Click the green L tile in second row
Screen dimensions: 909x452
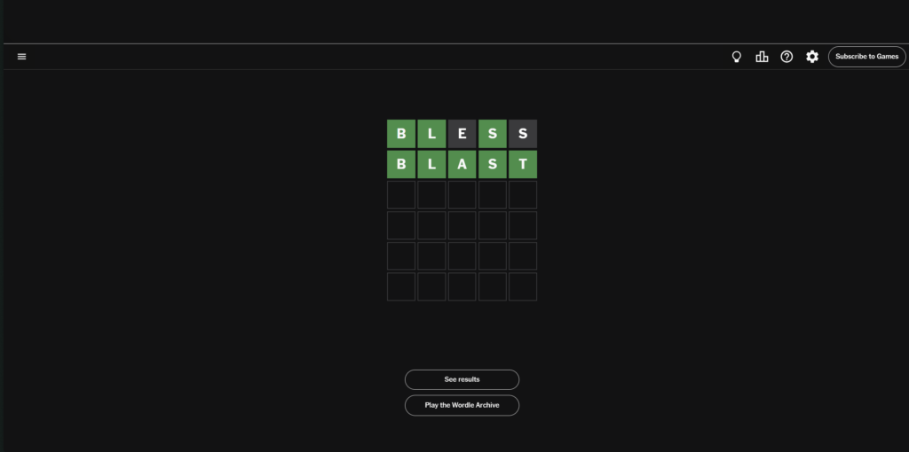(x=431, y=164)
